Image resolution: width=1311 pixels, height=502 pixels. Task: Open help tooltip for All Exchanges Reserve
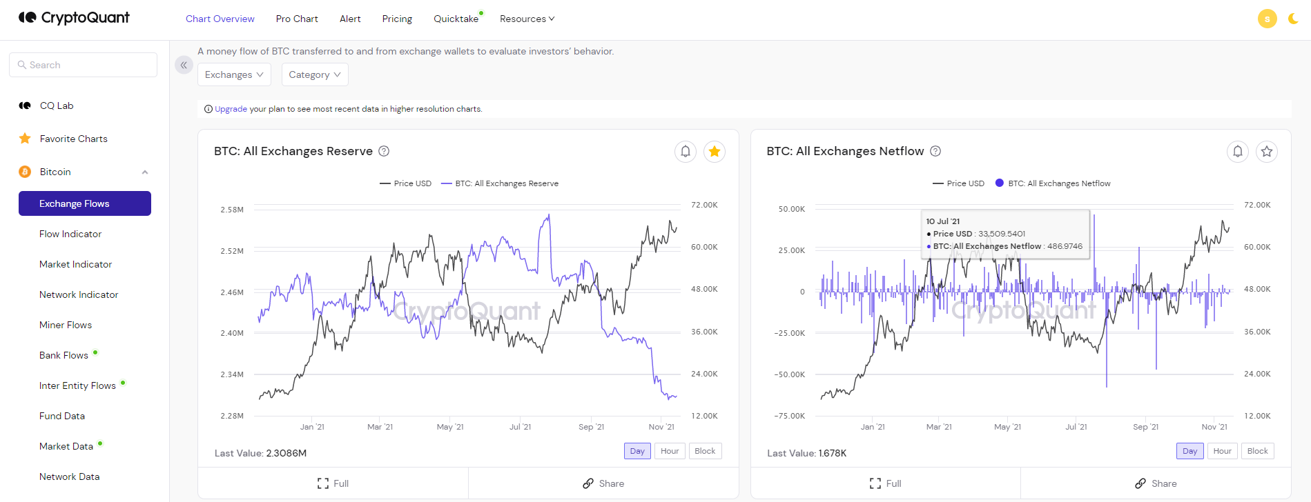pos(384,151)
